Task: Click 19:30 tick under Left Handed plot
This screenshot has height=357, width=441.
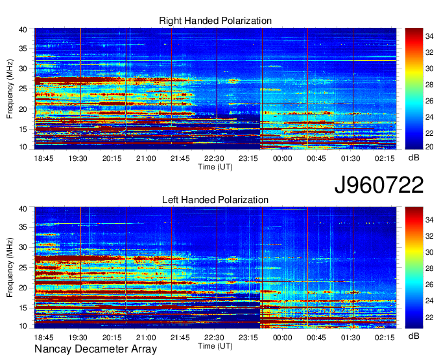Action: (x=78, y=338)
